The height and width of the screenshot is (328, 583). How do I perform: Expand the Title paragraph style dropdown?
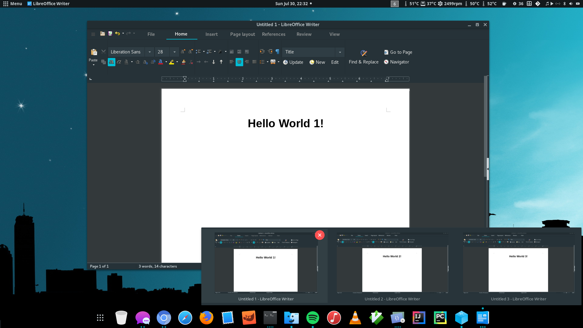[x=340, y=52]
